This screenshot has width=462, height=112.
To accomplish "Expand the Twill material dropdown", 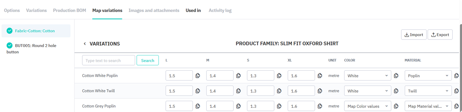I will click(428, 91).
